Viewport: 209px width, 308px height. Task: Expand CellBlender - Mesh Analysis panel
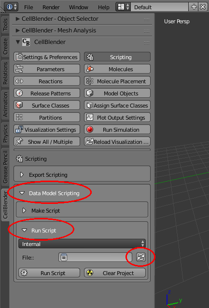pos(18,31)
